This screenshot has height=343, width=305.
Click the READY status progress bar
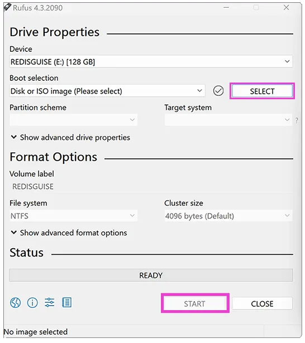[151, 275]
